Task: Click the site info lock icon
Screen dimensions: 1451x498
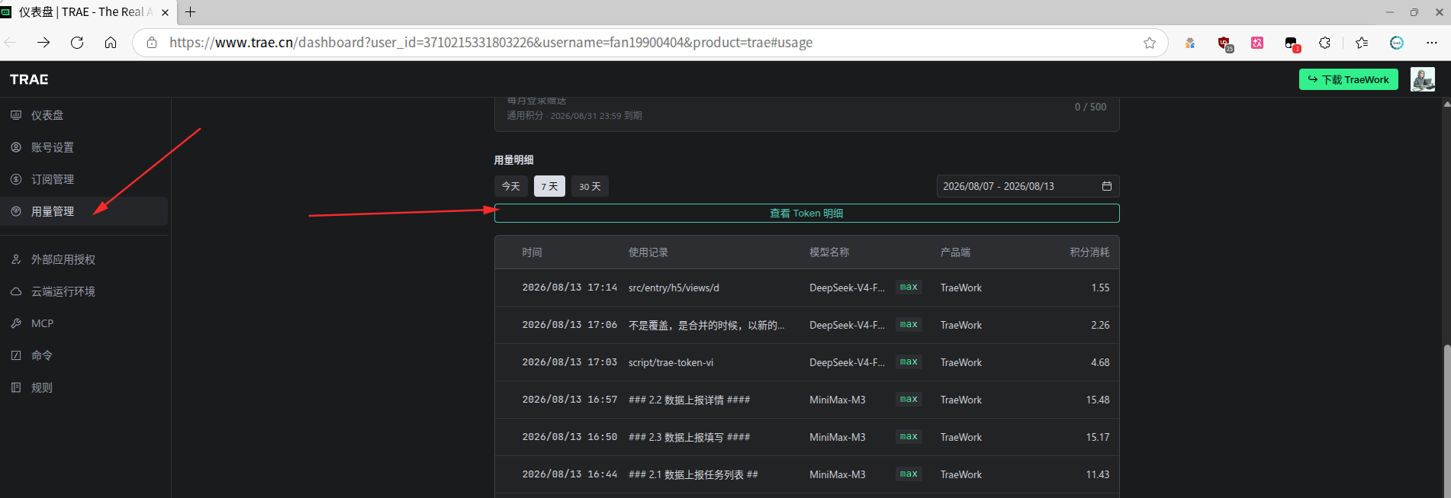Action: (152, 43)
